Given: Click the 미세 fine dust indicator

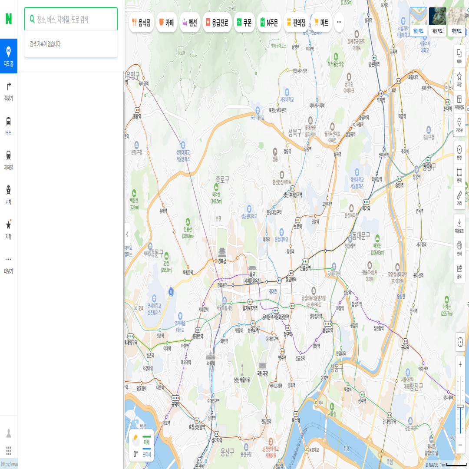Looking at the screenshot, I should tap(147, 440).
